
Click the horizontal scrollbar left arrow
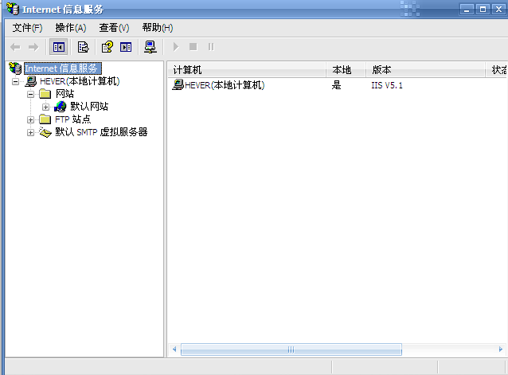[x=174, y=350]
